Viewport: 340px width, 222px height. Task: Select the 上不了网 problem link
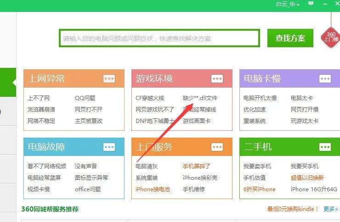(39, 98)
